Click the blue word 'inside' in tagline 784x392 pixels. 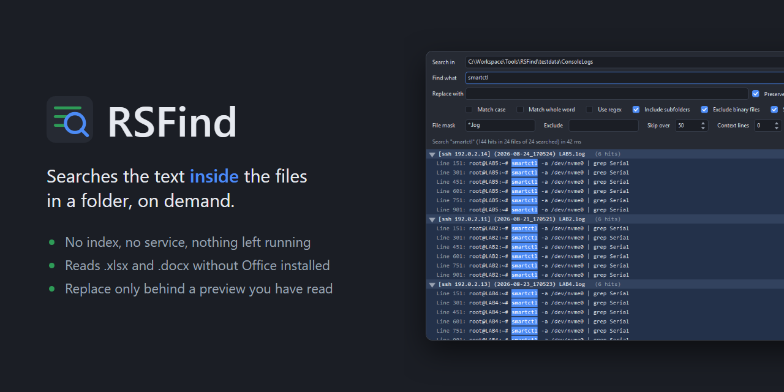[x=214, y=176]
